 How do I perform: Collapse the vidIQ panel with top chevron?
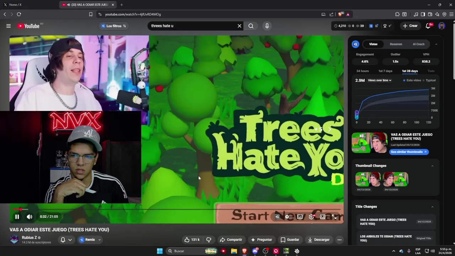[x=436, y=44]
